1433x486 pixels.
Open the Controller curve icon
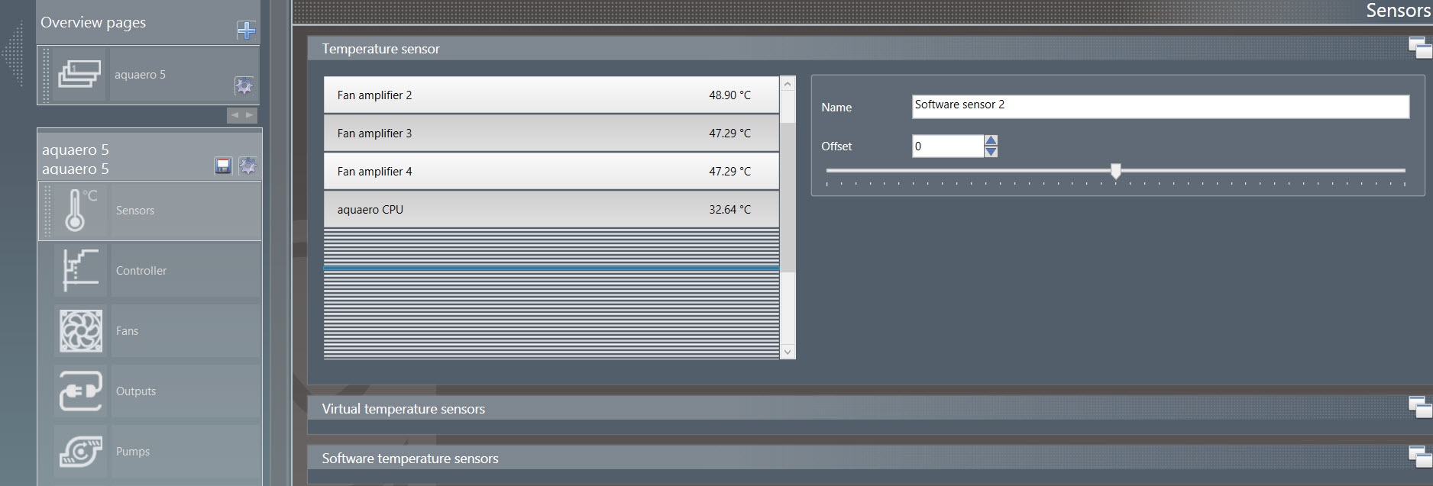(80, 270)
